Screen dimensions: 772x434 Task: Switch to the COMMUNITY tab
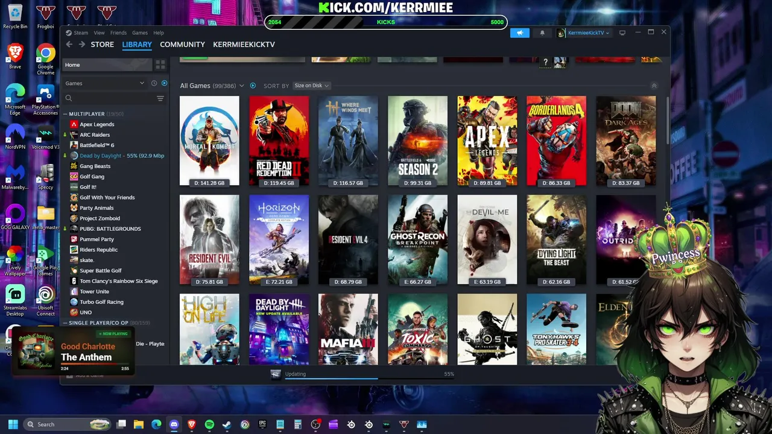click(x=182, y=45)
